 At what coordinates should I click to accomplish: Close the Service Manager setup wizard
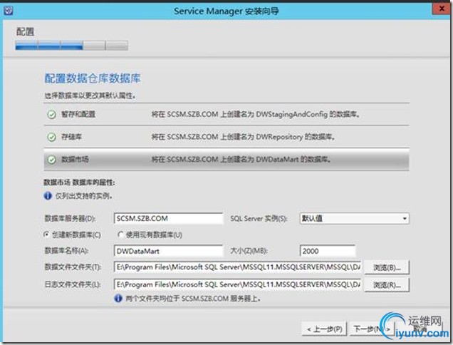point(442,9)
